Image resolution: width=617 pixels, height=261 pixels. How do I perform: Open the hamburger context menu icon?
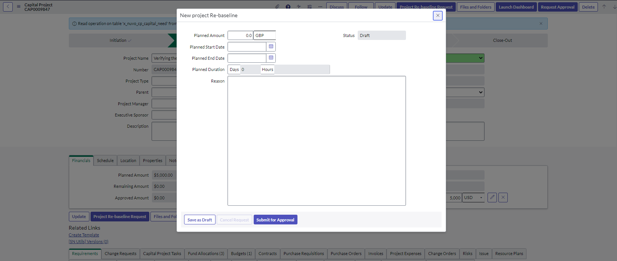pos(18,7)
